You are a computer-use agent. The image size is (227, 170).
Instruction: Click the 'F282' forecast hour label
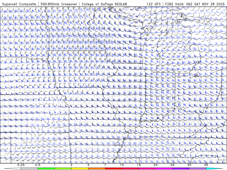(169, 4)
